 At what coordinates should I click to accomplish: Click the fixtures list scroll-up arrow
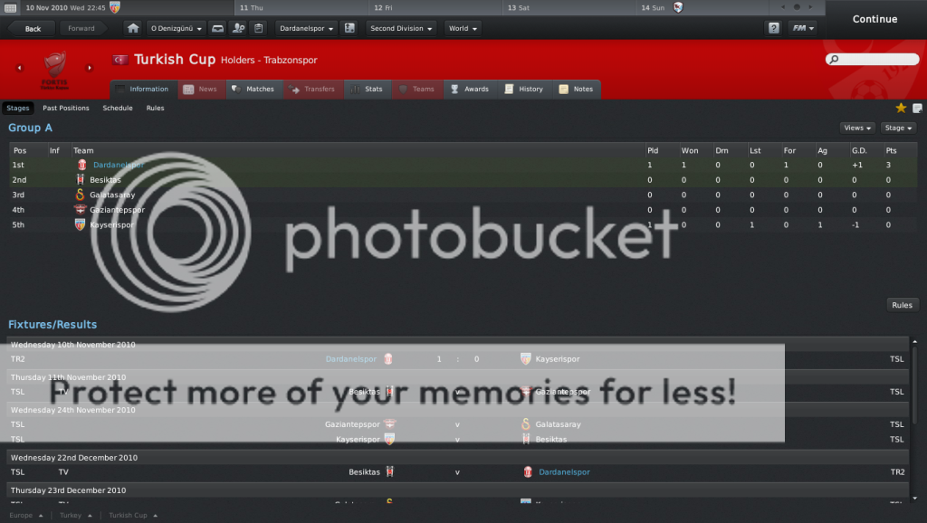pyautogui.click(x=914, y=341)
